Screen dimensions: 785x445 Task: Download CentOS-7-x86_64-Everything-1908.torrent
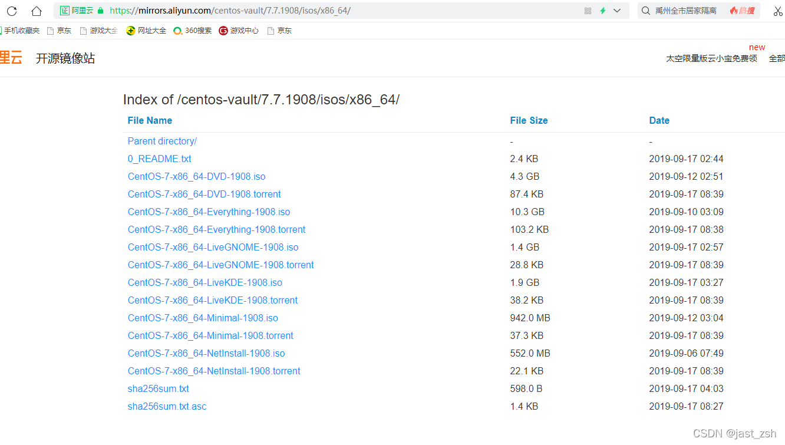tap(216, 229)
